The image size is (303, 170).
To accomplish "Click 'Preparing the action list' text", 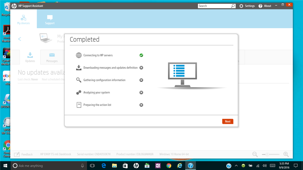I will click(97, 105).
